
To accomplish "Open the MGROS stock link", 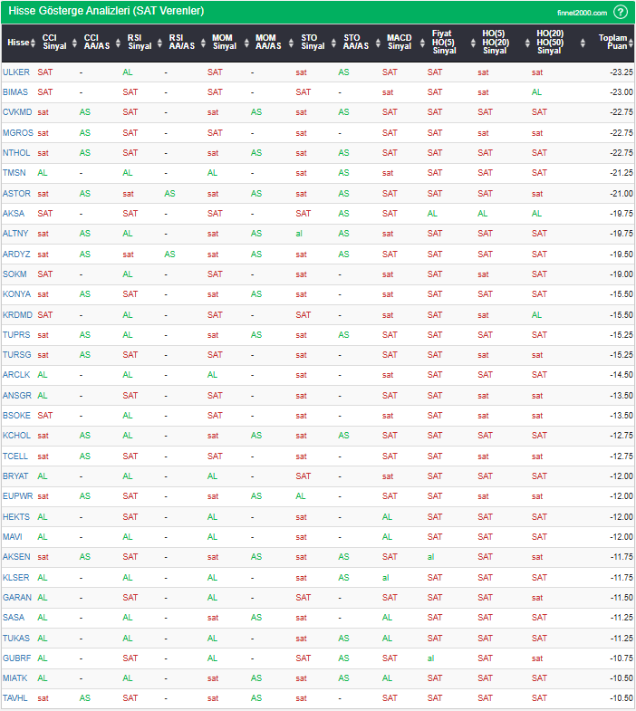I will coord(18,133).
